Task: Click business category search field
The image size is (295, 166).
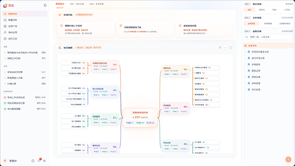Action: (x=268, y=37)
